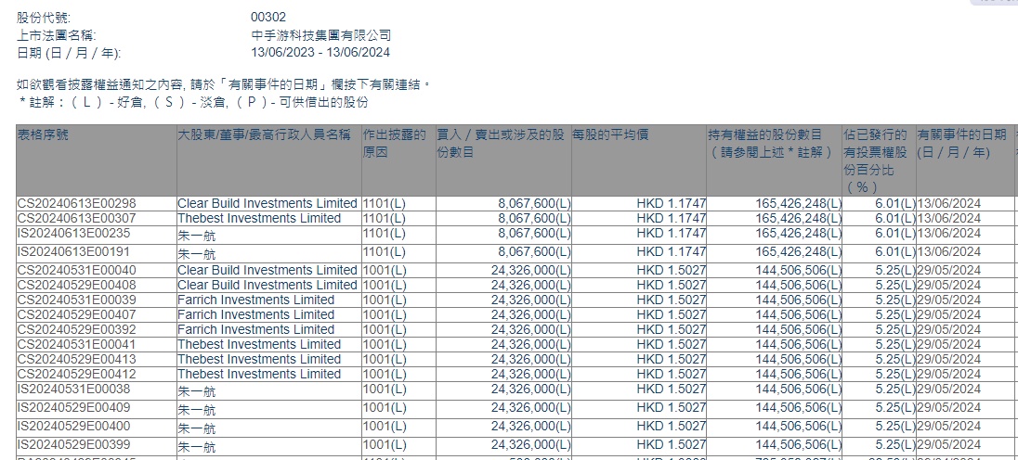Click serial number IS20240531E00038
The width and height of the screenshot is (1018, 460).
73,390
